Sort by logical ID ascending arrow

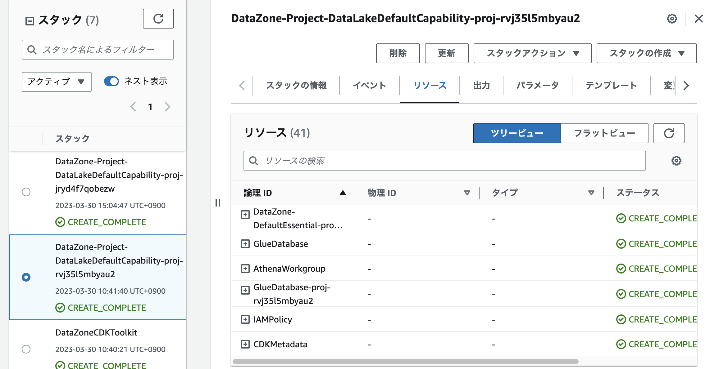coord(343,193)
